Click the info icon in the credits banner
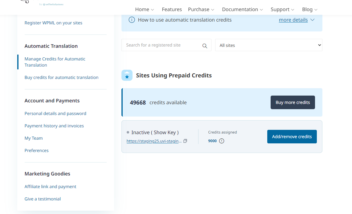The width and height of the screenshot is (352, 214). [132, 20]
